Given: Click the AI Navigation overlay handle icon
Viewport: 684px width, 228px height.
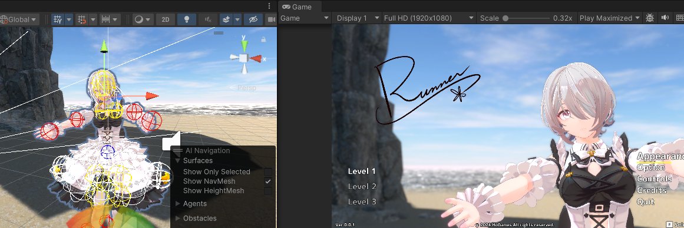Looking at the screenshot, I should (x=177, y=151).
